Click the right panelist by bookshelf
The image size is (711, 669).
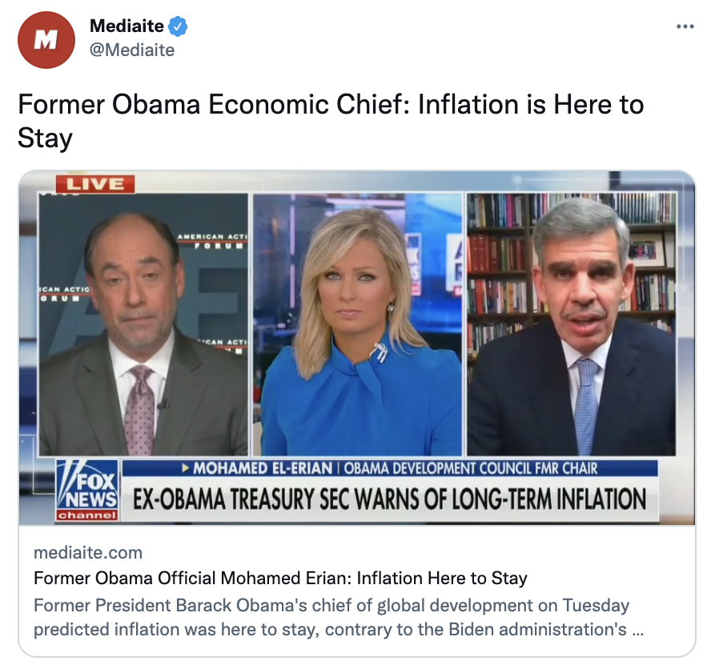pyautogui.click(x=572, y=324)
